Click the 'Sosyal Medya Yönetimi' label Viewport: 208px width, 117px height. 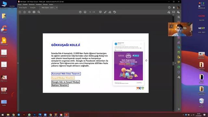pyautogui.click(x=63, y=78)
